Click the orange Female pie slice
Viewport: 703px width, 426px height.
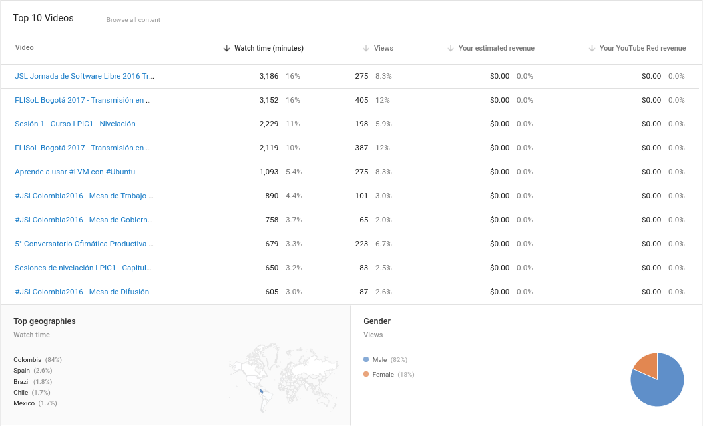648,363
